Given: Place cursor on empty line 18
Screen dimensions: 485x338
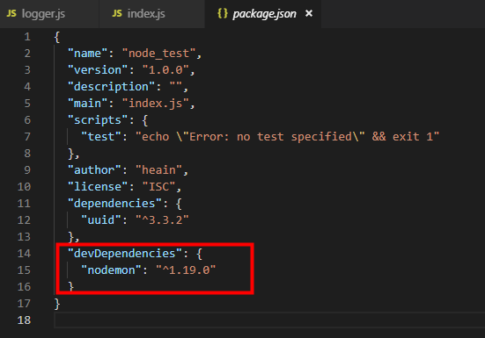Looking at the screenshot, I should tap(269, 320).
